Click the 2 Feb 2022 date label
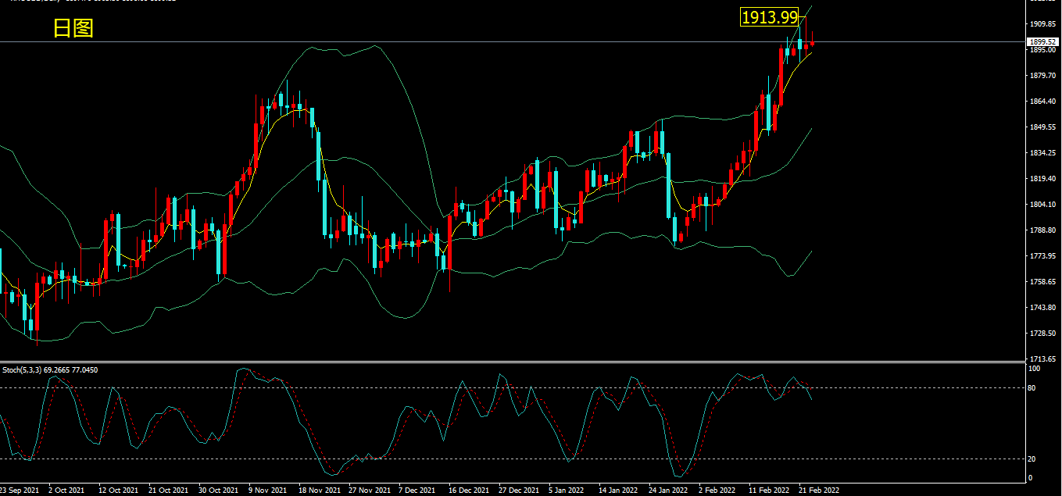Image resolution: width=1062 pixels, height=496 pixels. [717, 491]
